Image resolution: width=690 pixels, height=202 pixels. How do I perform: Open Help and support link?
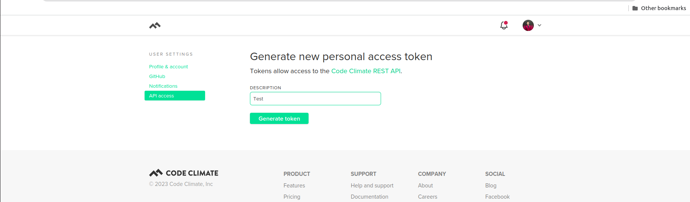pyautogui.click(x=372, y=186)
